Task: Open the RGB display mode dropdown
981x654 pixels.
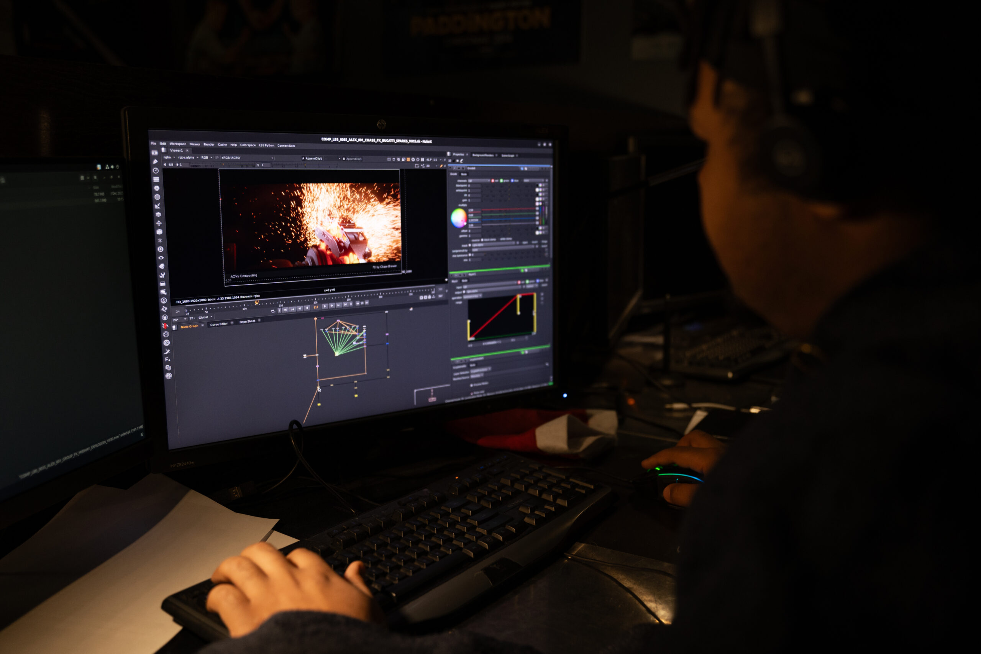Action: (x=207, y=158)
